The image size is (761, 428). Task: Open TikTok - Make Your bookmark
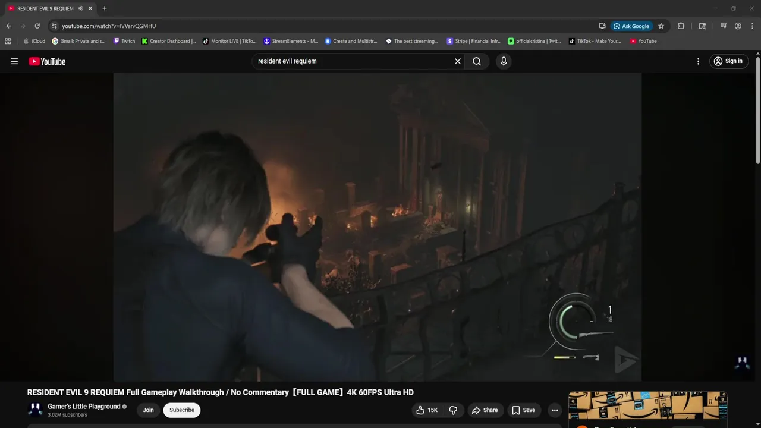point(595,41)
